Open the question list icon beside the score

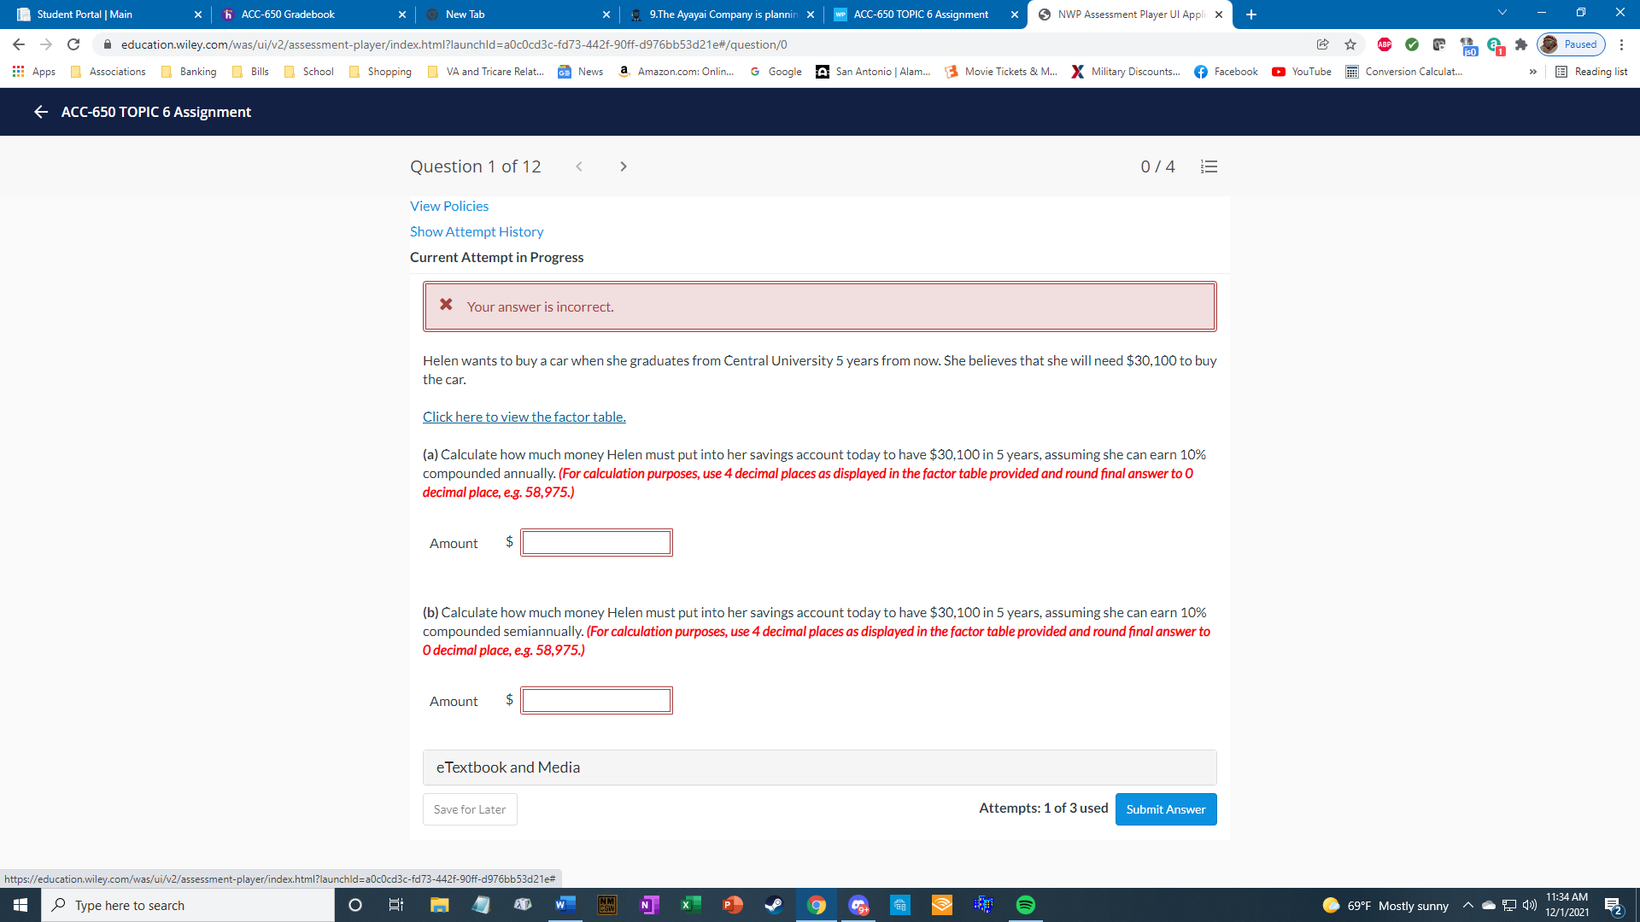coord(1209,166)
